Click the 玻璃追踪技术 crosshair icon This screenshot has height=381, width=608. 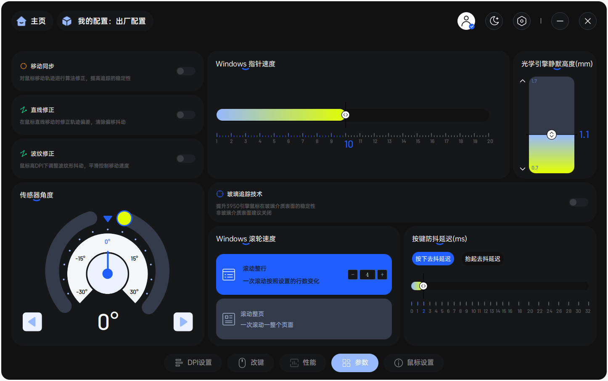220,194
